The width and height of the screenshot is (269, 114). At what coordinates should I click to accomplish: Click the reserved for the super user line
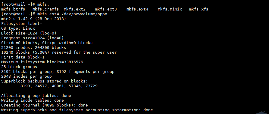coord(59,52)
